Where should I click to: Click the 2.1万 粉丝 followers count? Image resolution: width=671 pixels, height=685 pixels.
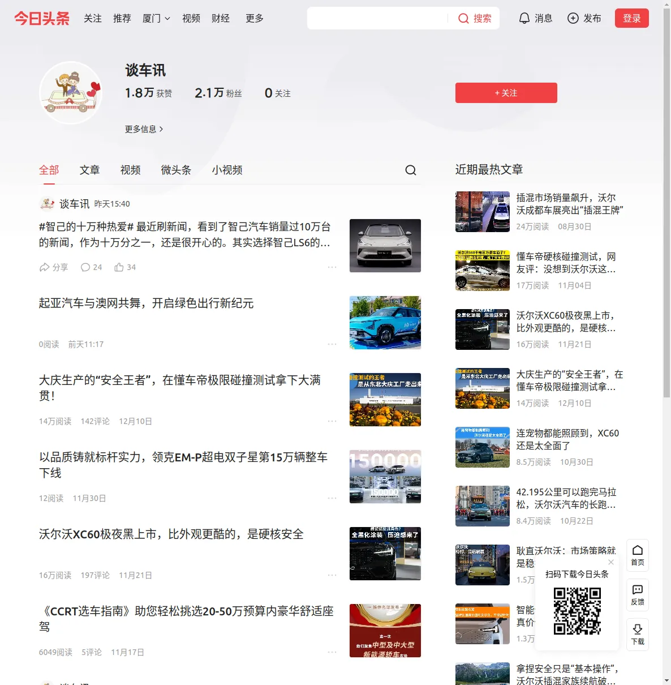(x=218, y=93)
